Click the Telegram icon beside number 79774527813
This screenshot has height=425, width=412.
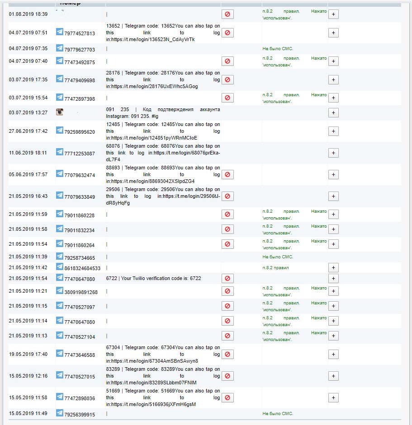click(60, 32)
